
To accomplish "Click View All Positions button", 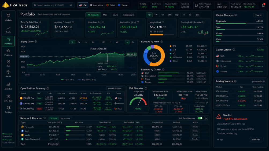I will point(115,88).
